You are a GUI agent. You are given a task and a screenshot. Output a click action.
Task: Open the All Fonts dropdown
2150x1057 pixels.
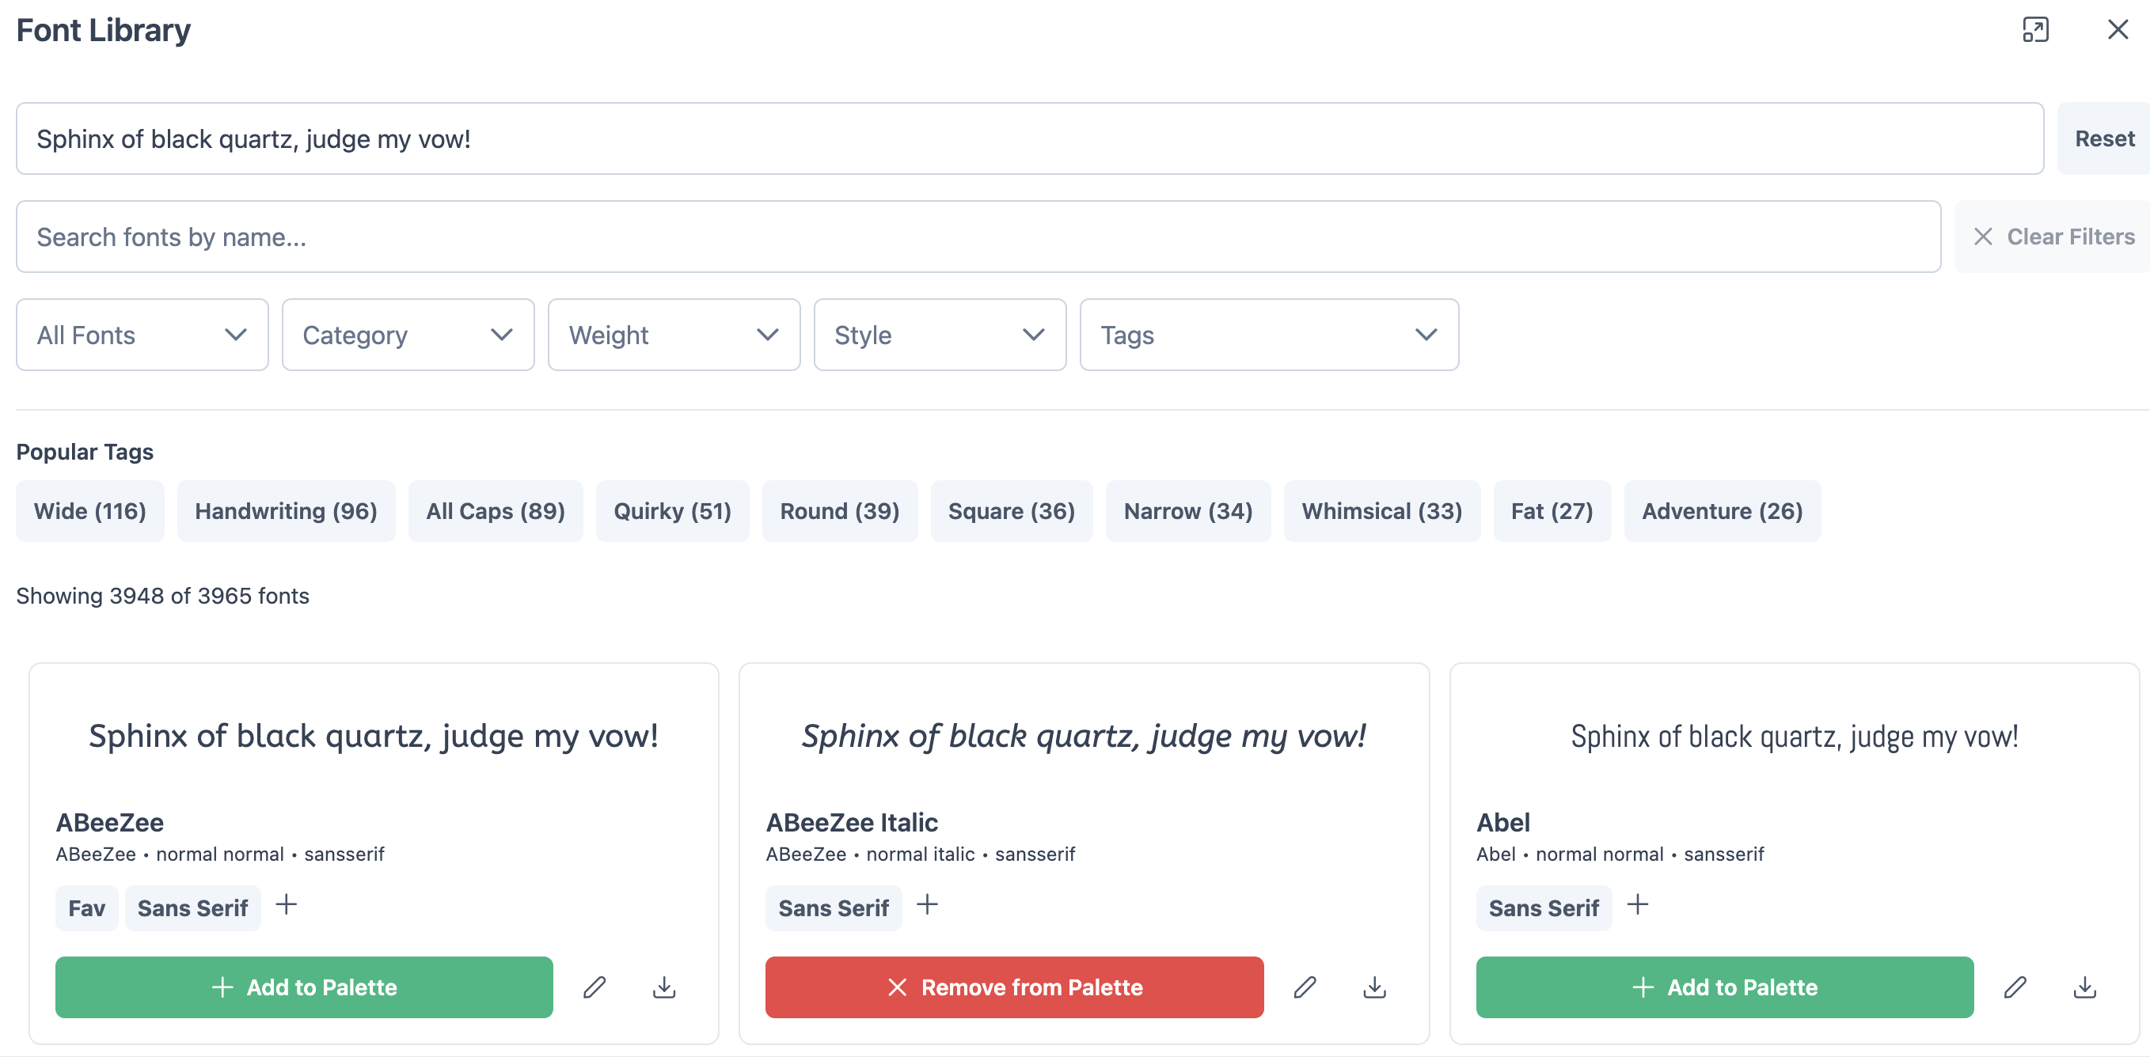click(142, 335)
